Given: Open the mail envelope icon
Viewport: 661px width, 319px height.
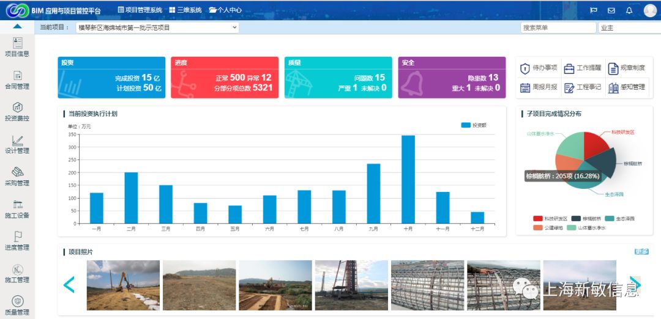Looking at the screenshot, I should click(611, 10).
